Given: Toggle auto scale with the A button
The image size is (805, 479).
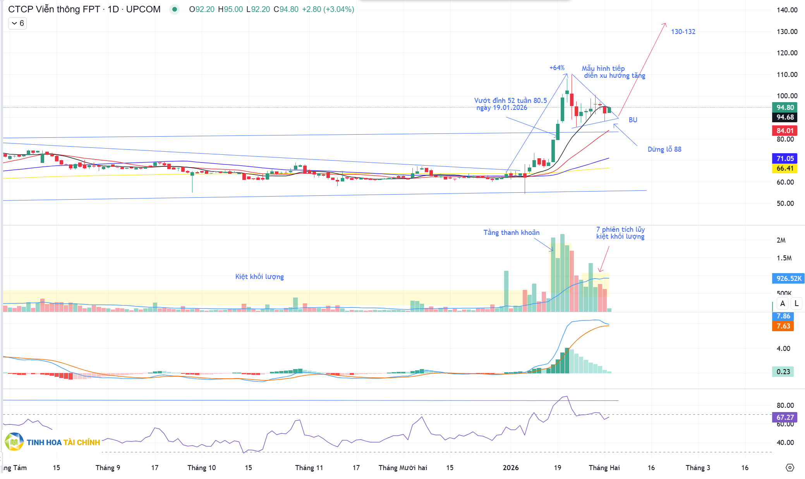Looking at the screenshot, I should coord(783,303).
